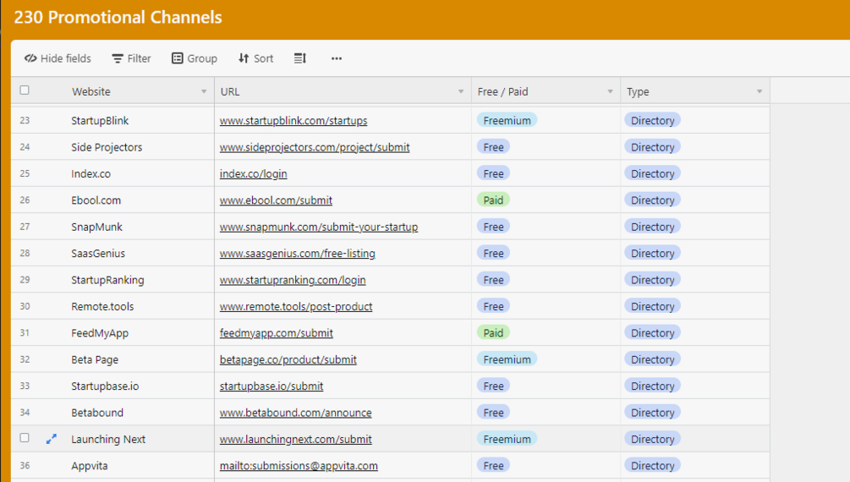This screenshot has width=850, height=482.
Task: Open the URL column dropdown arrow
Action: click(x=461, y=91)
